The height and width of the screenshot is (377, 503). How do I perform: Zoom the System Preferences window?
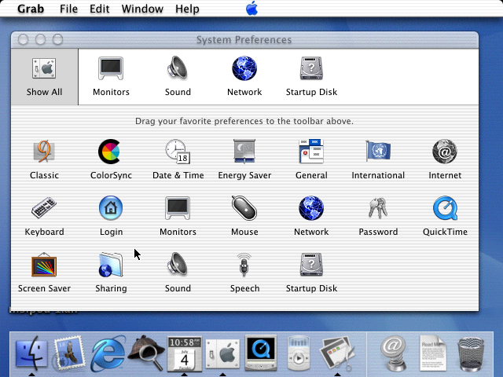[x=57, y=39]
